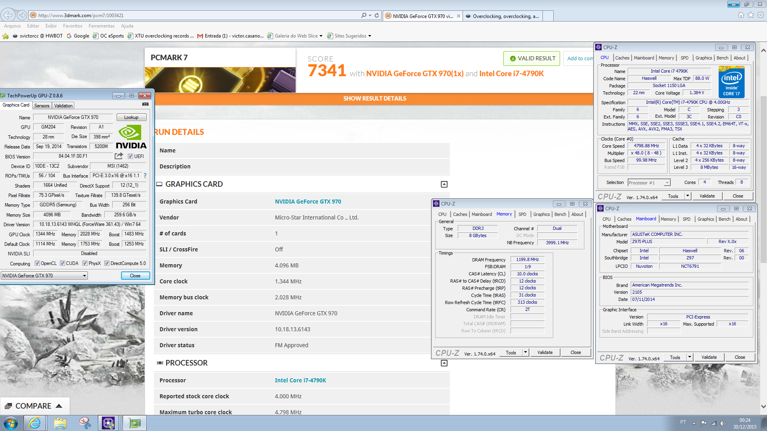Image resolution: width=767 pixels, height=431 pixels.
Task: Open File Explorer folder on taskbar
Action: [x=60, y=423]
